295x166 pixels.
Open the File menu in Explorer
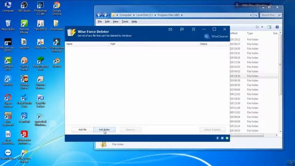point(100,22)
